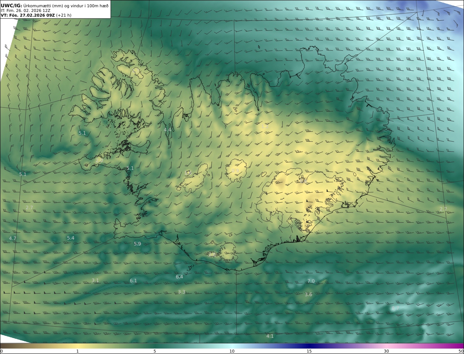Select the 5.9 precipitation value label
The width and height of the screenshot is (464, 354).
137,244
